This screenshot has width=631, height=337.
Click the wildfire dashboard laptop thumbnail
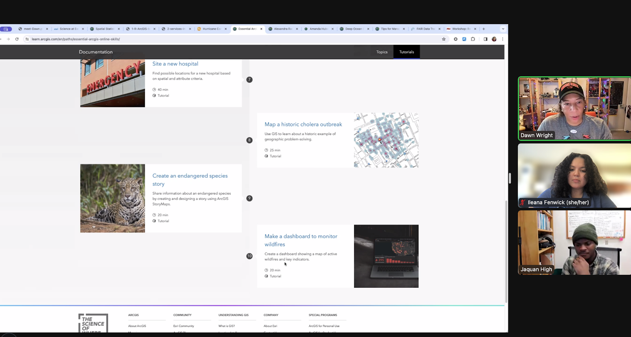click(386, 256)
